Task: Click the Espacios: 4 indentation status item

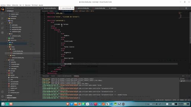Action: 168,100
